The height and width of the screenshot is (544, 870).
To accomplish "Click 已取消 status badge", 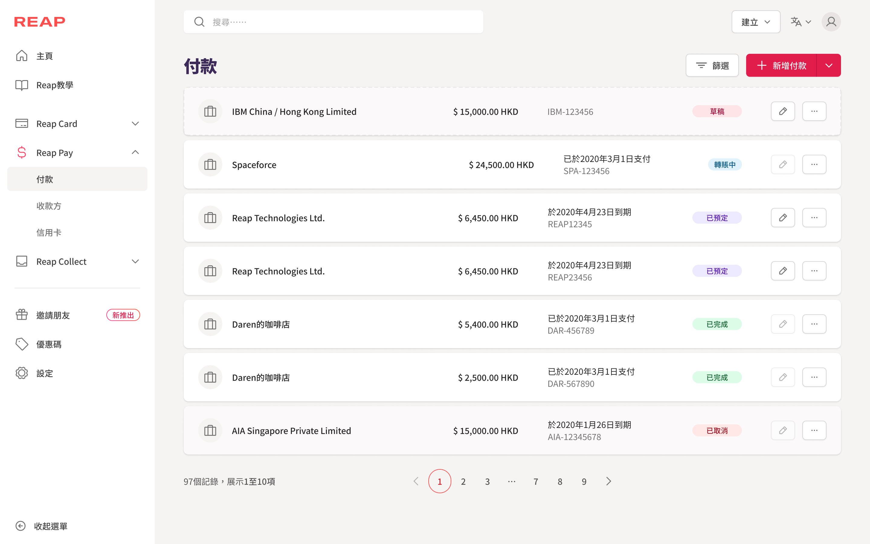I will pos(717,430).
